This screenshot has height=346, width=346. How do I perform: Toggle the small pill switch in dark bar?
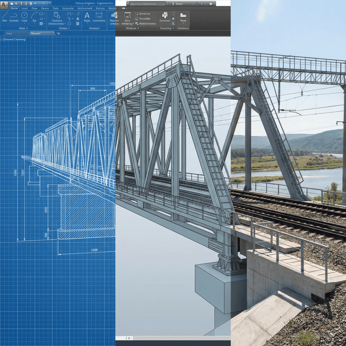point(123,8)
